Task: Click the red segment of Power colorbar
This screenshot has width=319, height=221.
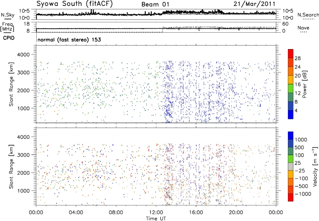Action: pyautogui.click(x=291, y=53)
